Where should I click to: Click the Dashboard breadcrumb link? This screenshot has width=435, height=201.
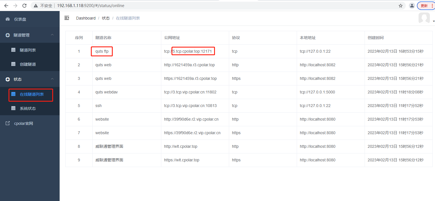pos(86,18)
